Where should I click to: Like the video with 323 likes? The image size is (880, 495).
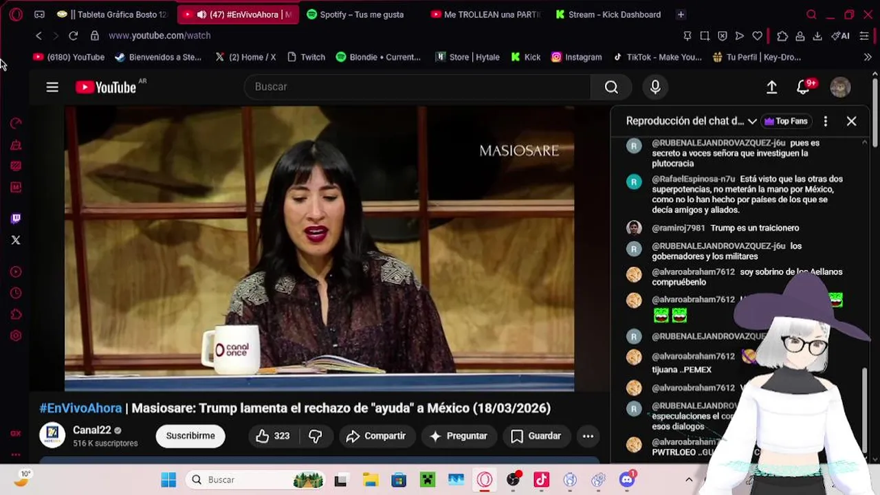[272, 436]
